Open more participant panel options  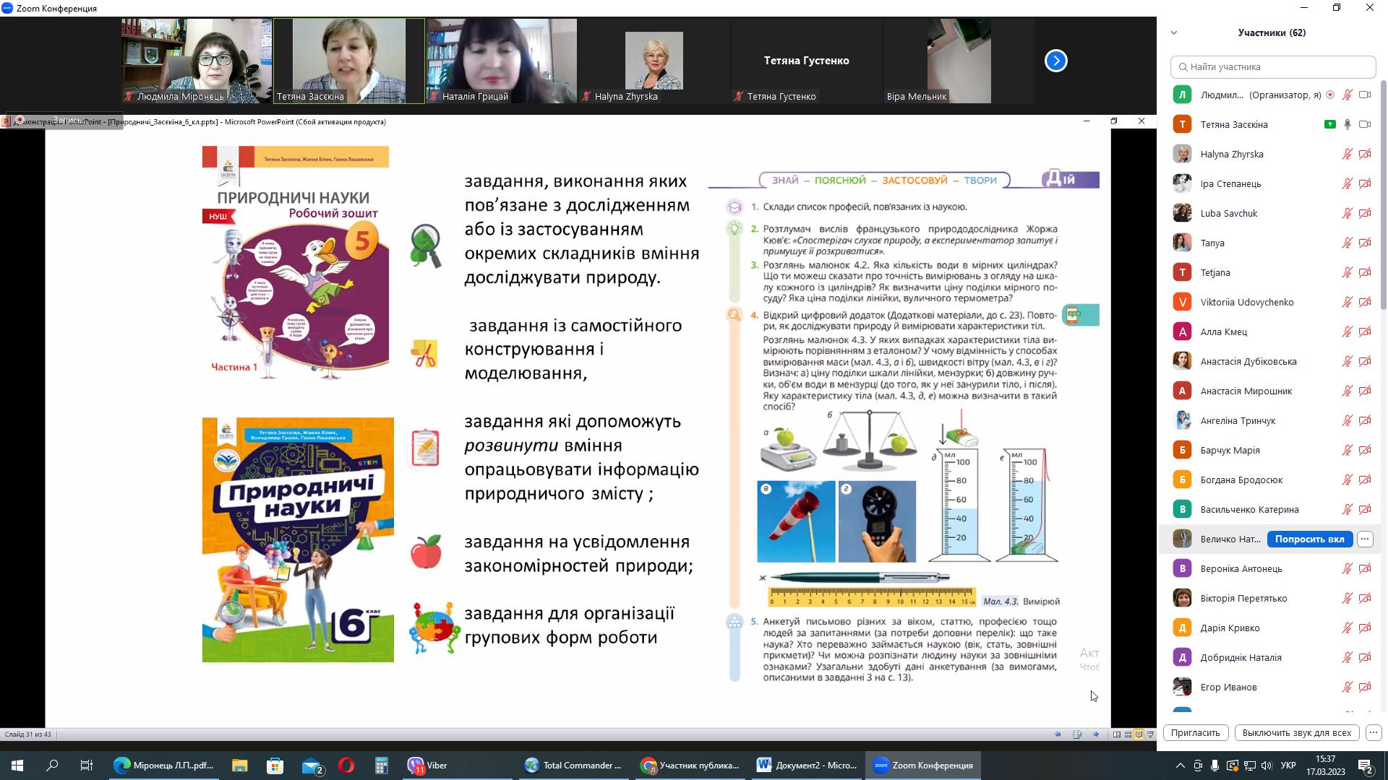pyautogui.click(x=1374, y=732)
